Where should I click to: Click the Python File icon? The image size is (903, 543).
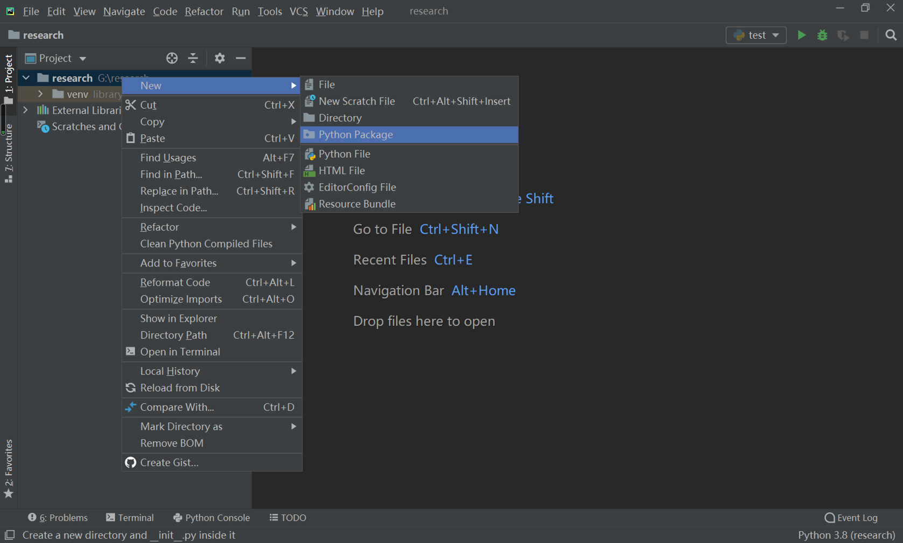click(310, 154)
